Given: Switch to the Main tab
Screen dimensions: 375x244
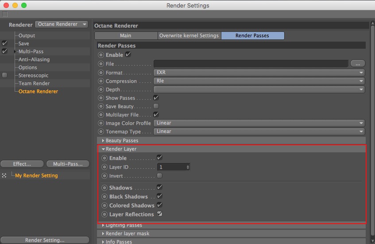Looking at the screenshot, I should 126,35.
